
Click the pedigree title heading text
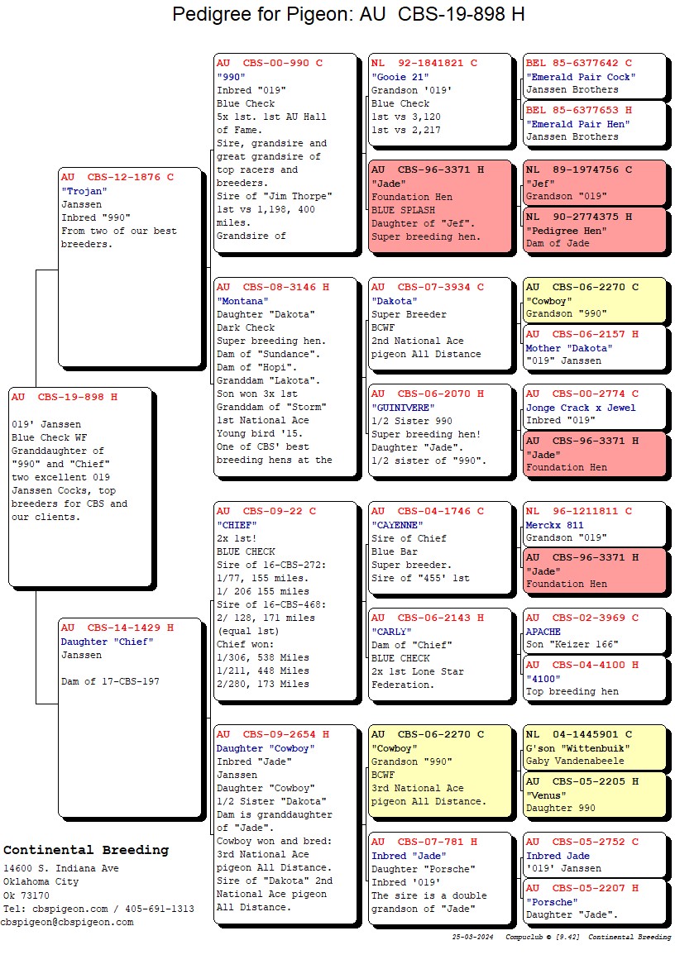[348, 15]
